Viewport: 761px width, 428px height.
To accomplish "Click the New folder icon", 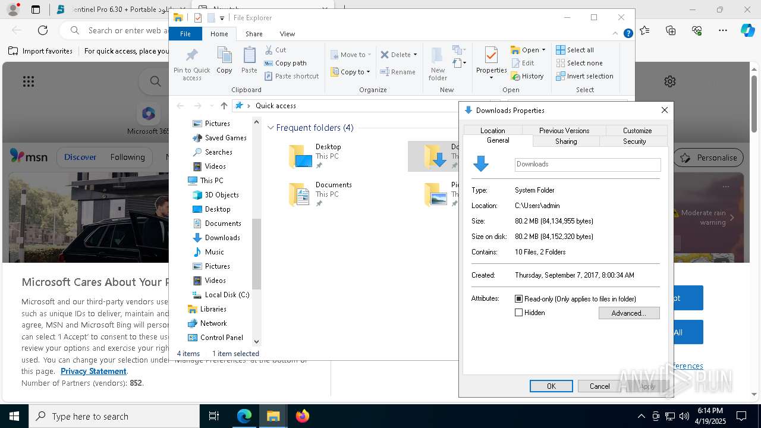I will [x=438, y=64].
